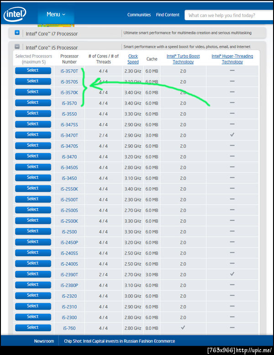
Task: Open the i5-3550 processor number link
Action: [69, 114]
